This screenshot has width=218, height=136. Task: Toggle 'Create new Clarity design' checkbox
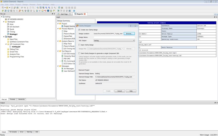click(79, 30)
